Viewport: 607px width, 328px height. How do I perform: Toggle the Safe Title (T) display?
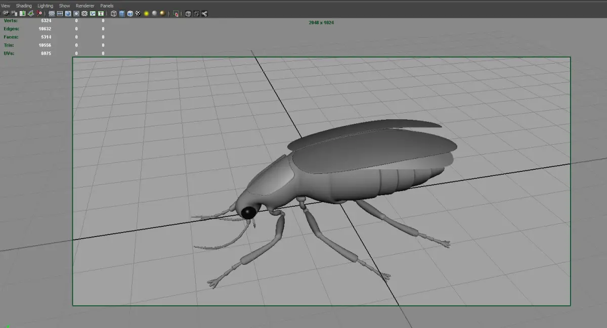(x=101, y=14)
